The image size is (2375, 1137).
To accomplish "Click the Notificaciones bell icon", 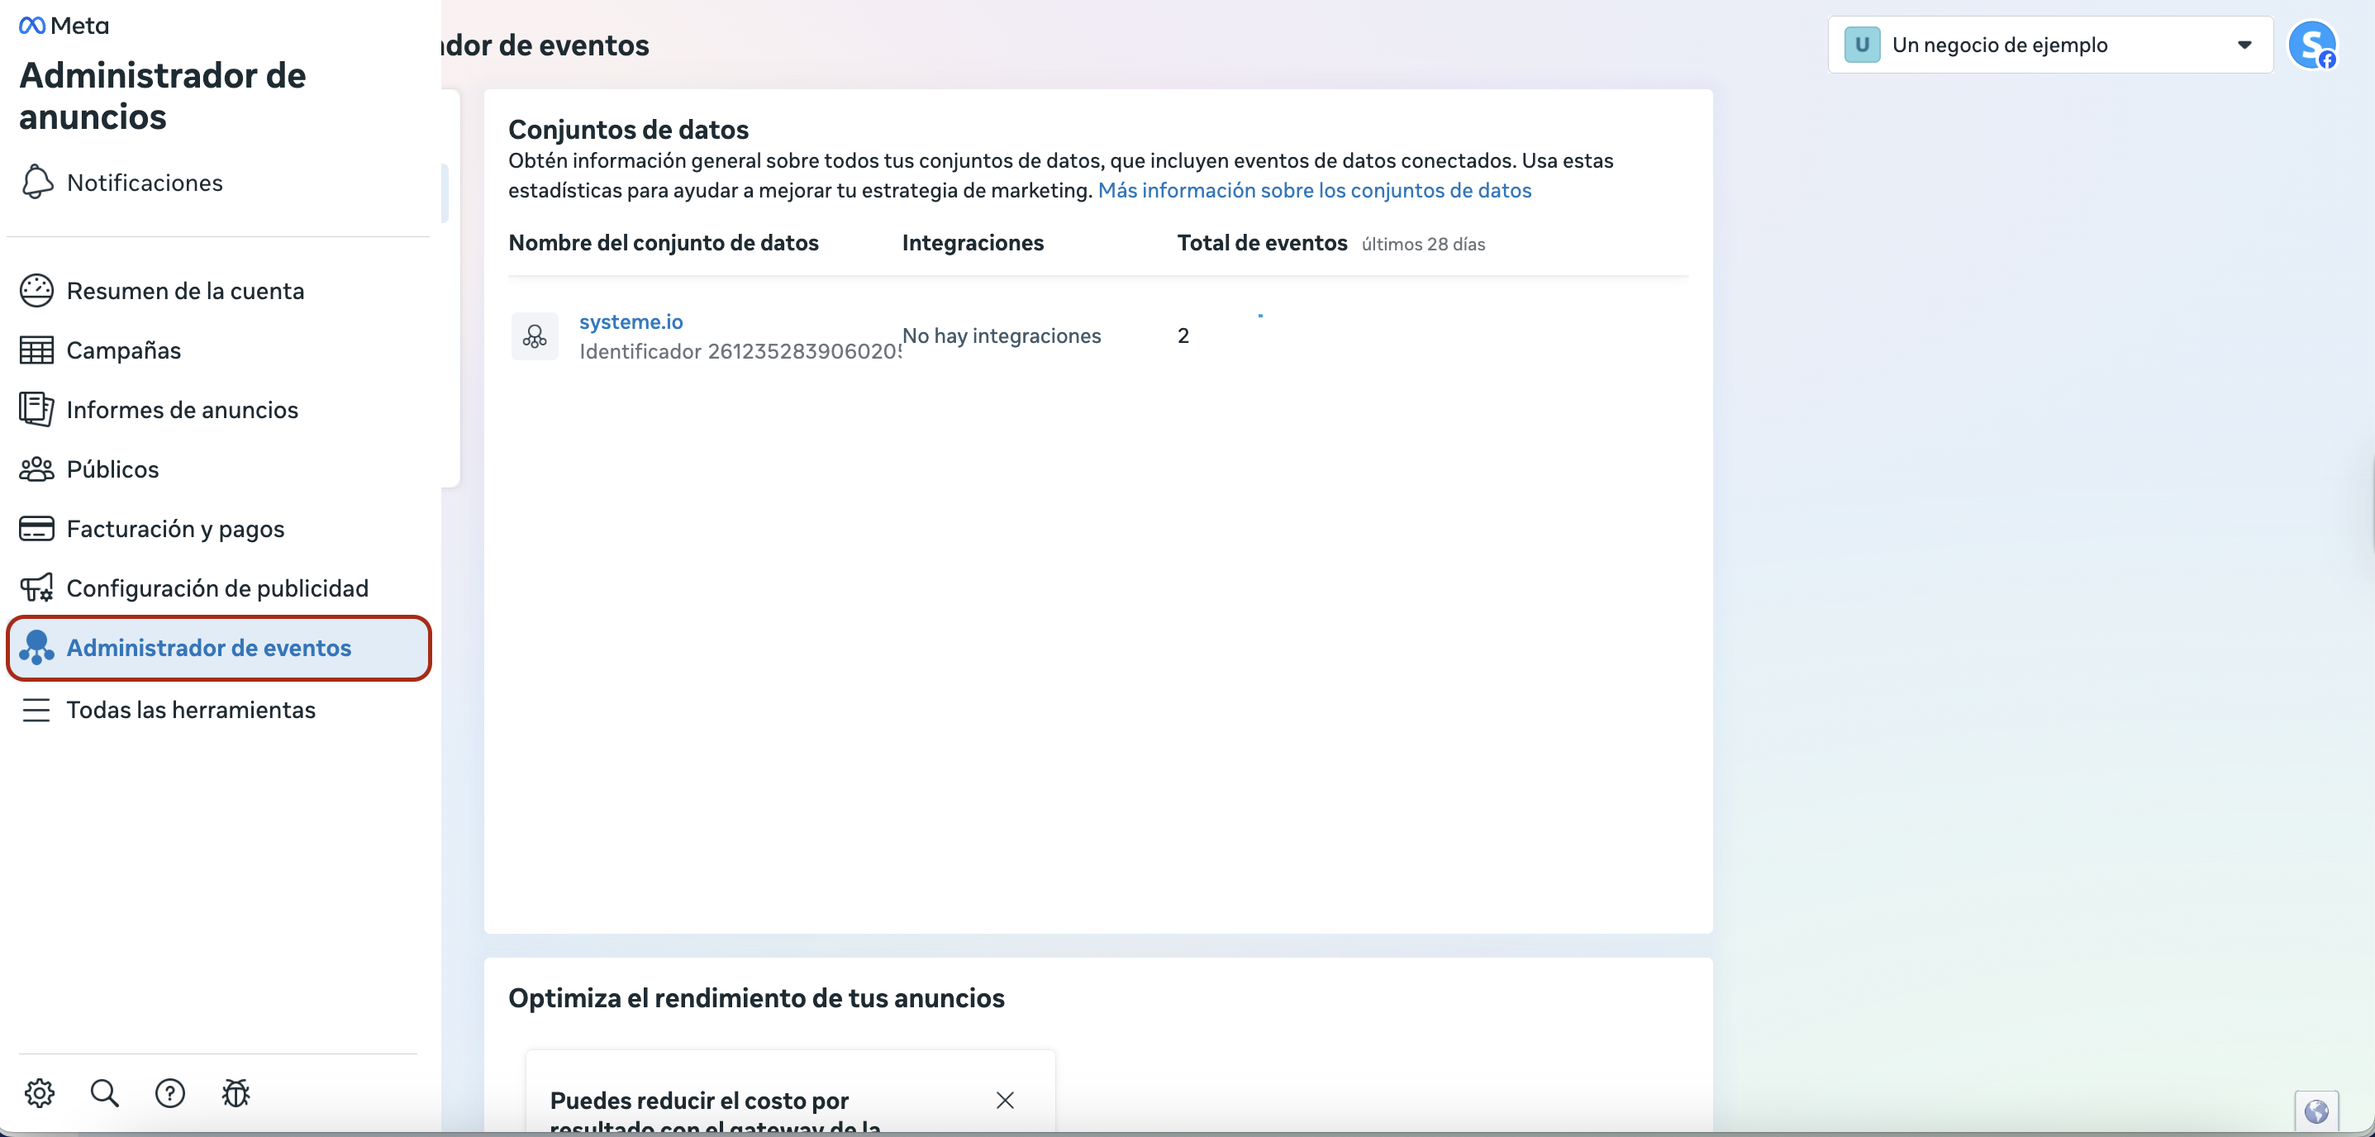I will coord(37,182).
